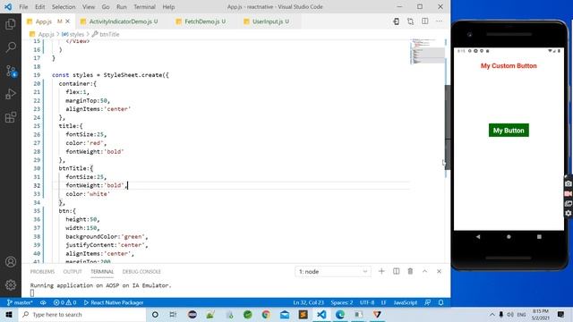Start React Native Packager from status bar

(114, 302)
